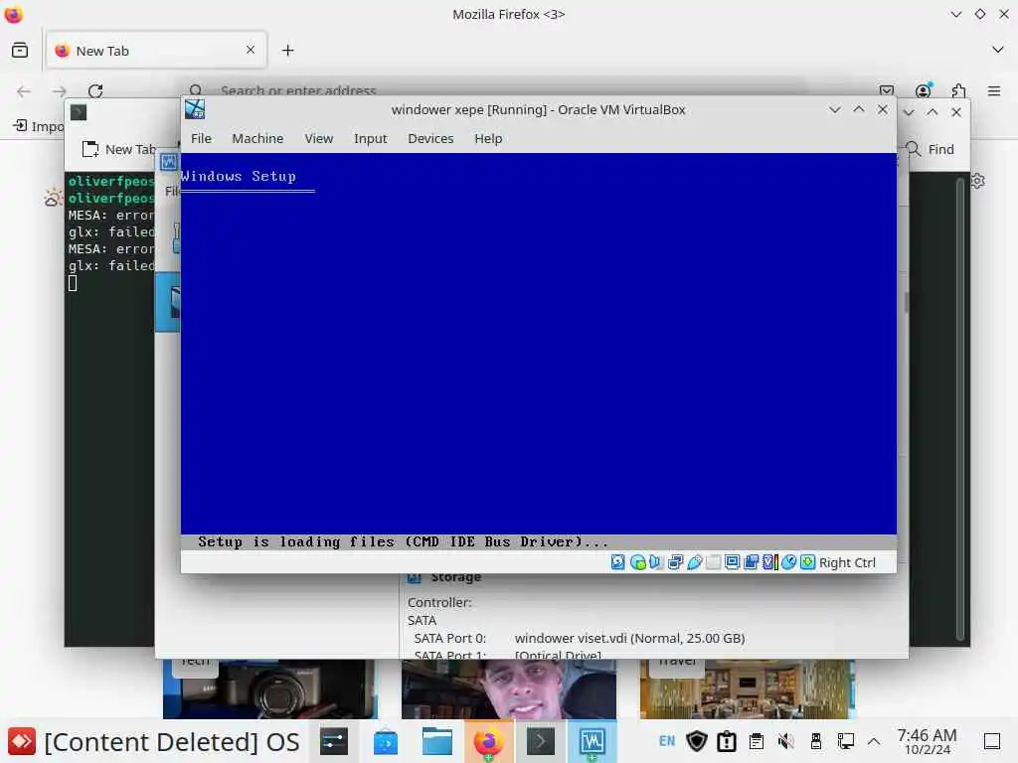
Task: Close the Firefox New Tab tab
Action: coord(251,50)
